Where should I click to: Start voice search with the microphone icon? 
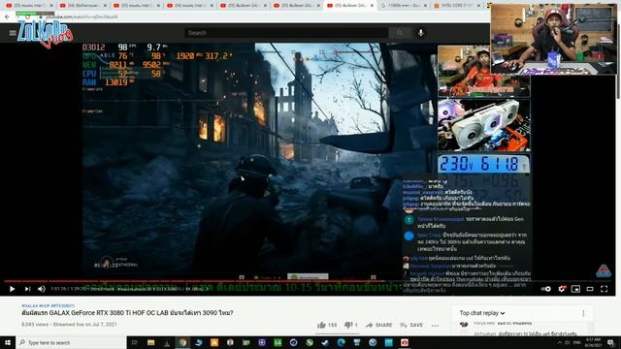point(420,33)
